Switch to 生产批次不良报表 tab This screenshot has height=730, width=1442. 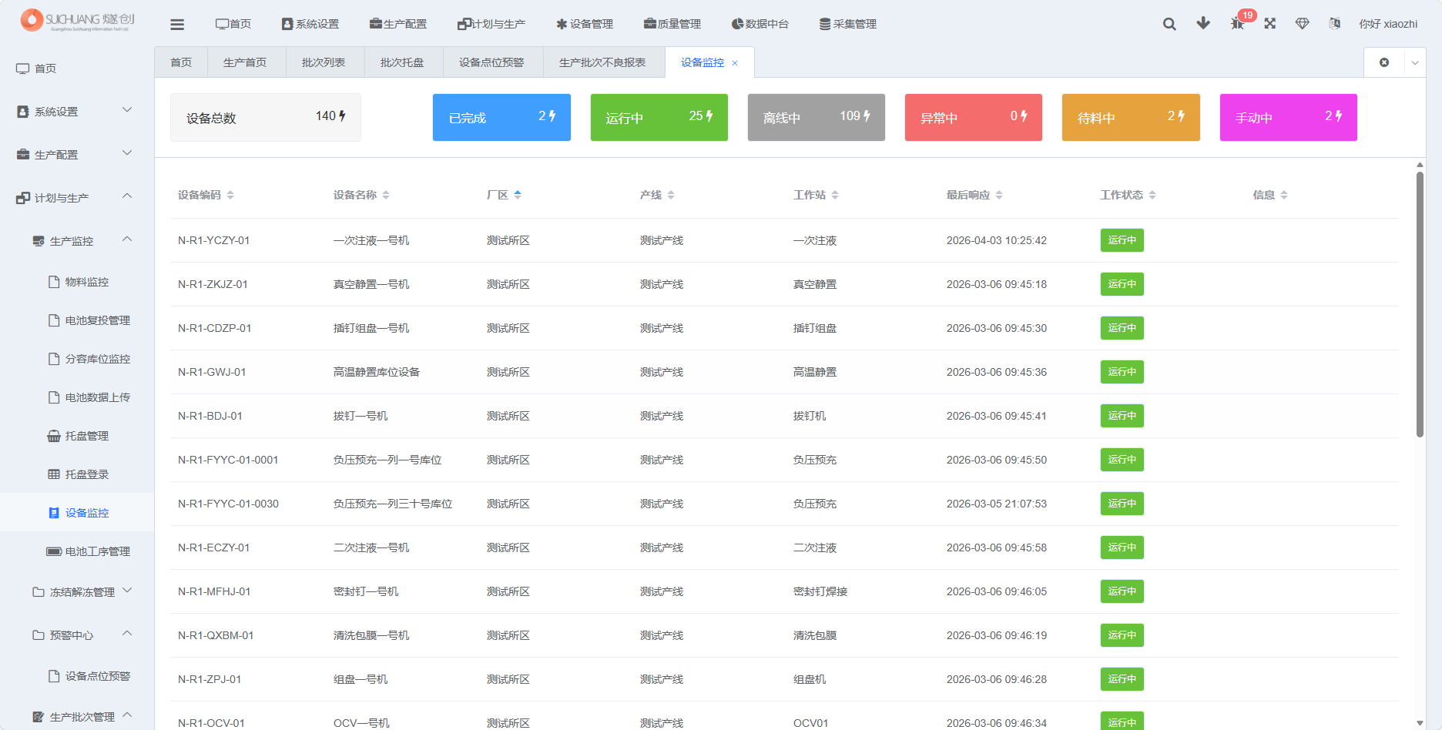tap(602, 62)
